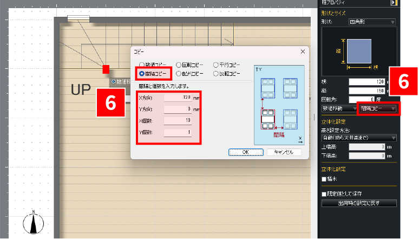Open the 高さ設定方法 dropdown
The image size is (419, 239).
(359, 138)
